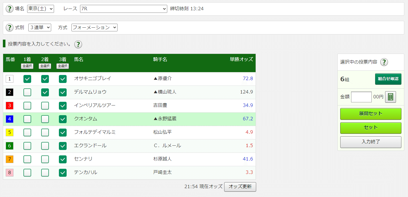Click 全選択 under the 3着 column

(63, 66)
